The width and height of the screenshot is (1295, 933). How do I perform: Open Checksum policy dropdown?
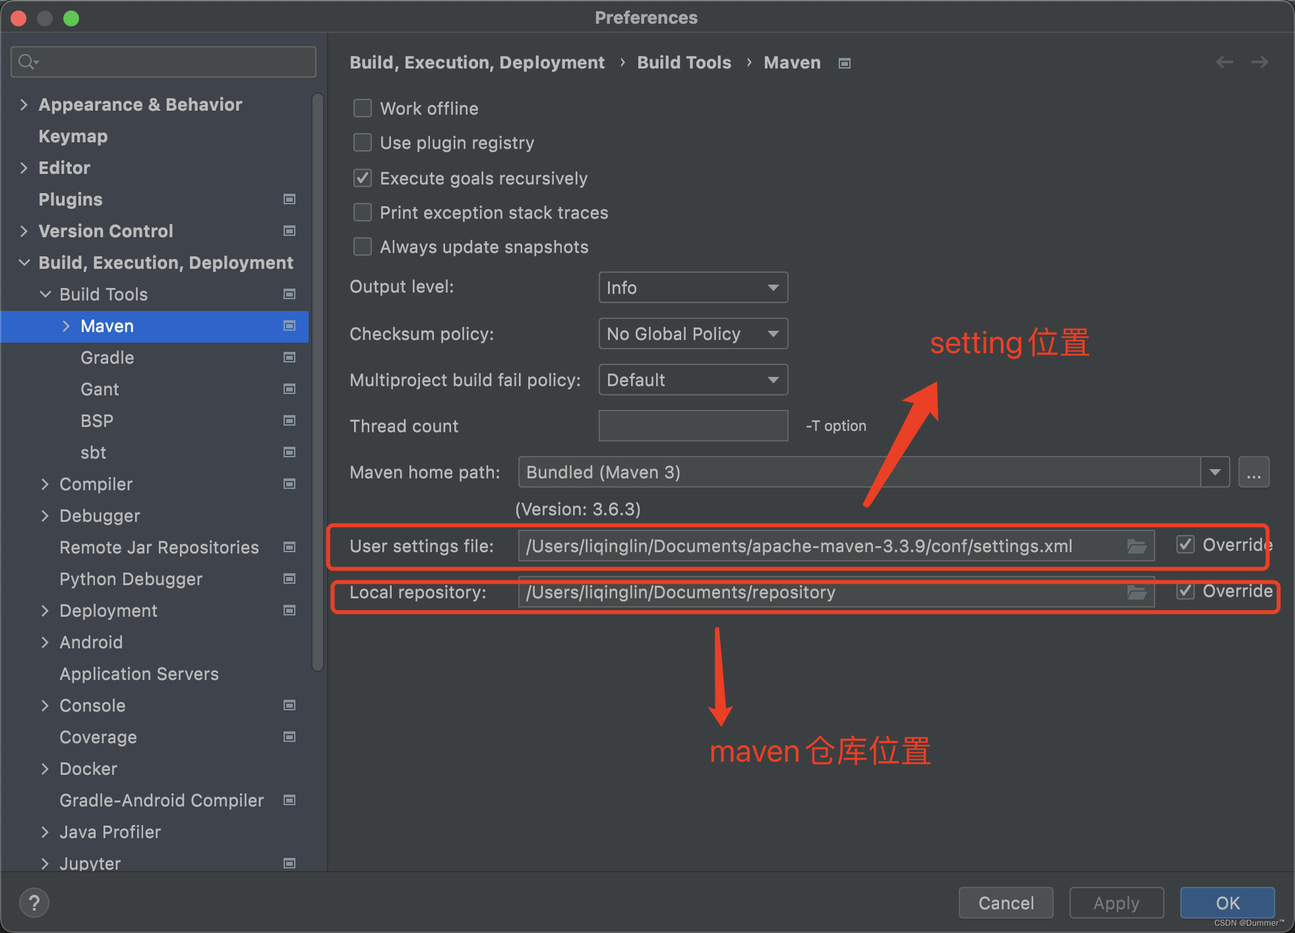tap(690, 333)
